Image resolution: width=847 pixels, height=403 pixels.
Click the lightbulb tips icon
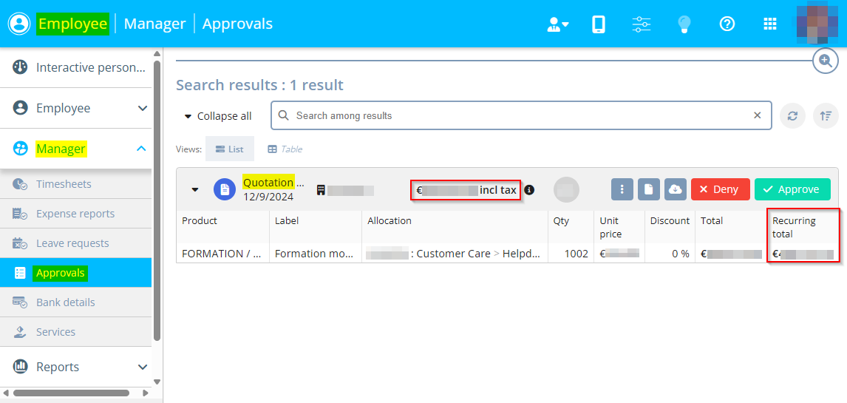click(684, 24)
